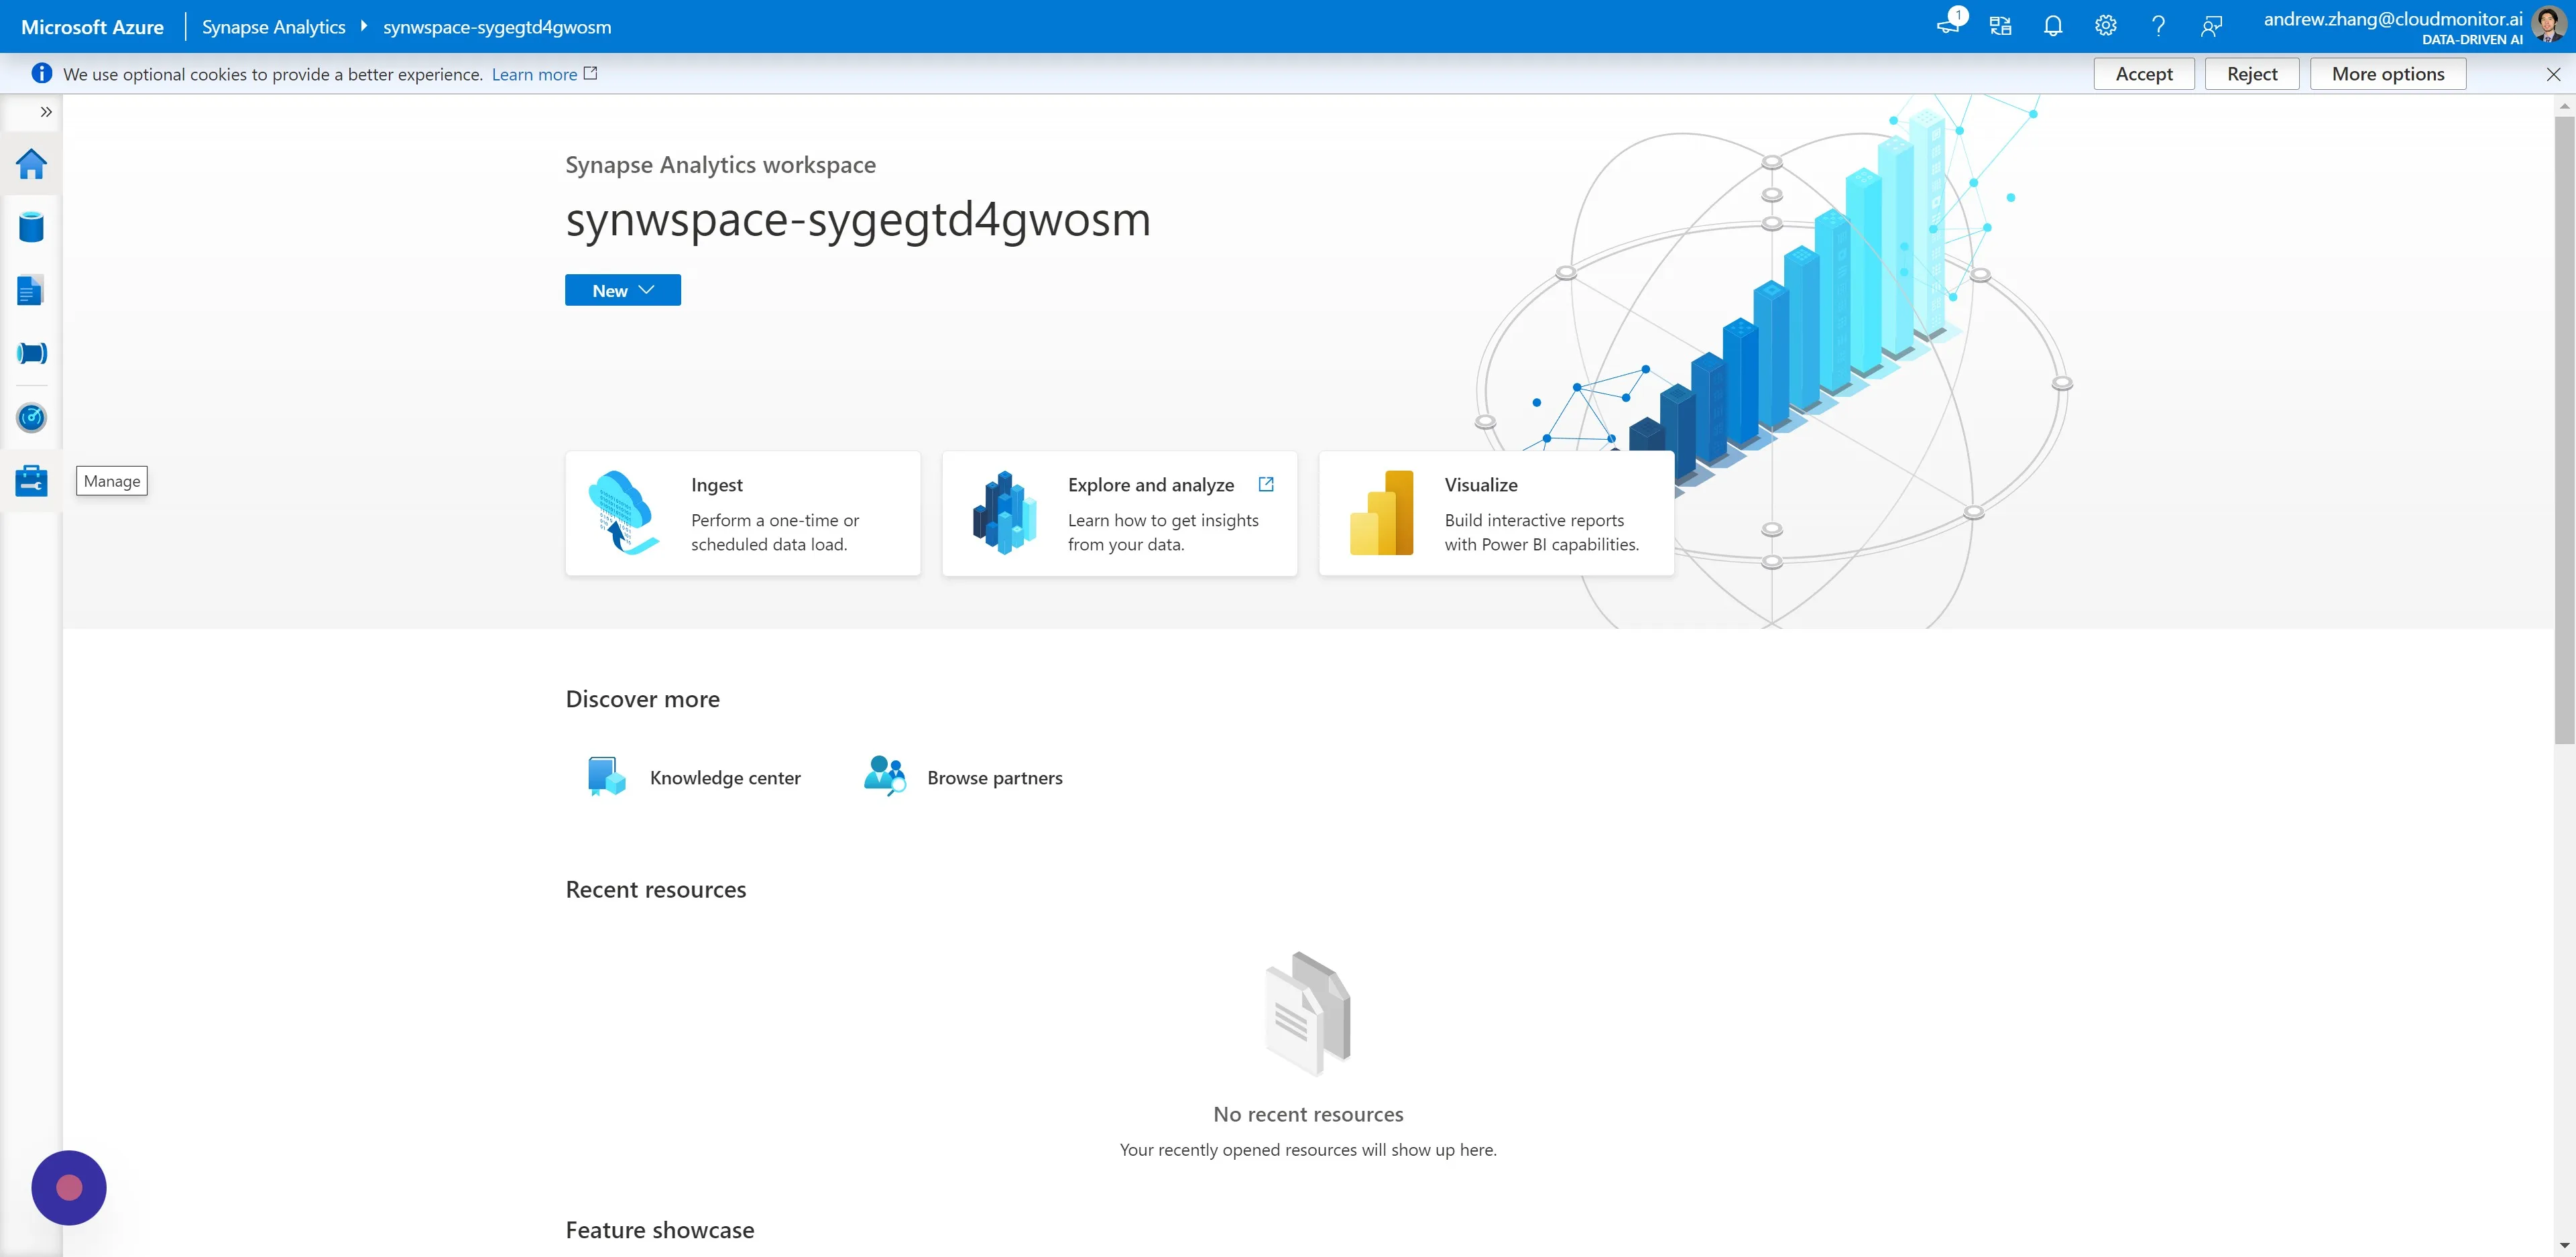Click the scrollbar up arrow
The width and height of the screenshot is (2576, 1257).
point(2564,106)
